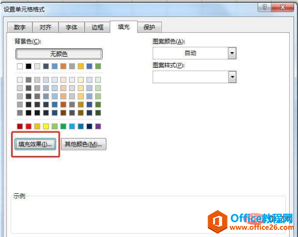This screenshot has width=298, height=237.
Task: Pick black swatch in theme color row
Action: click(x=28, y=66)
